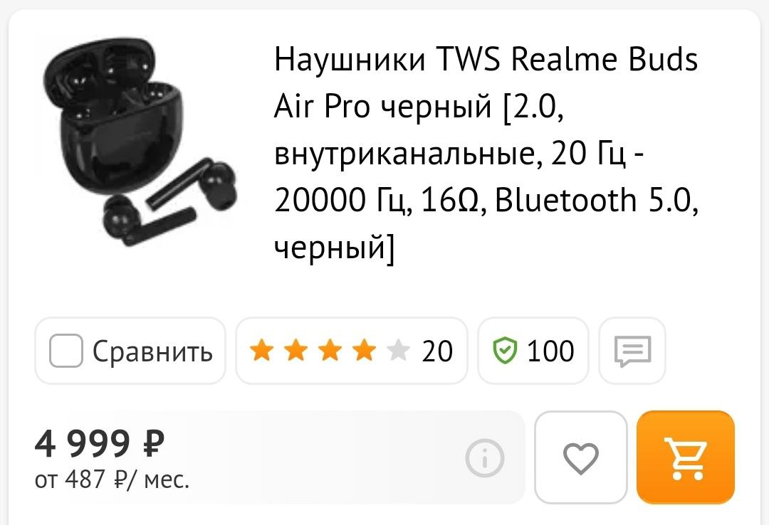
Task: Tick the Сравнить checkbox
Action: [66, 351]
